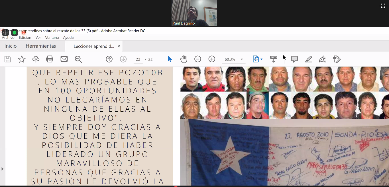Open the Archivo menu

(x=8, y=37)
